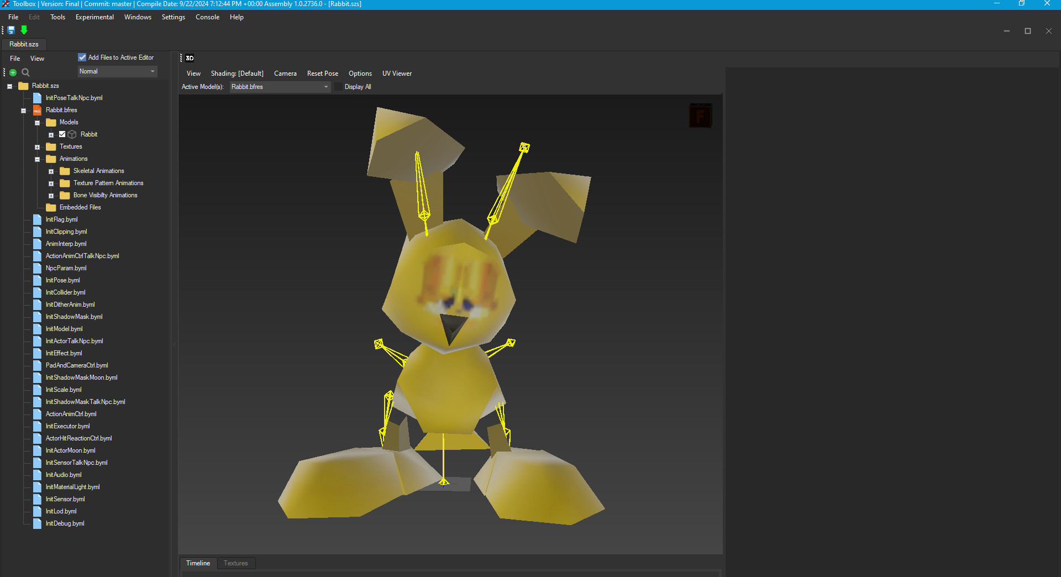Enable the Display All checkbox
The height and width of the screenshot is (577, 1061).
[x=338, y=87]
